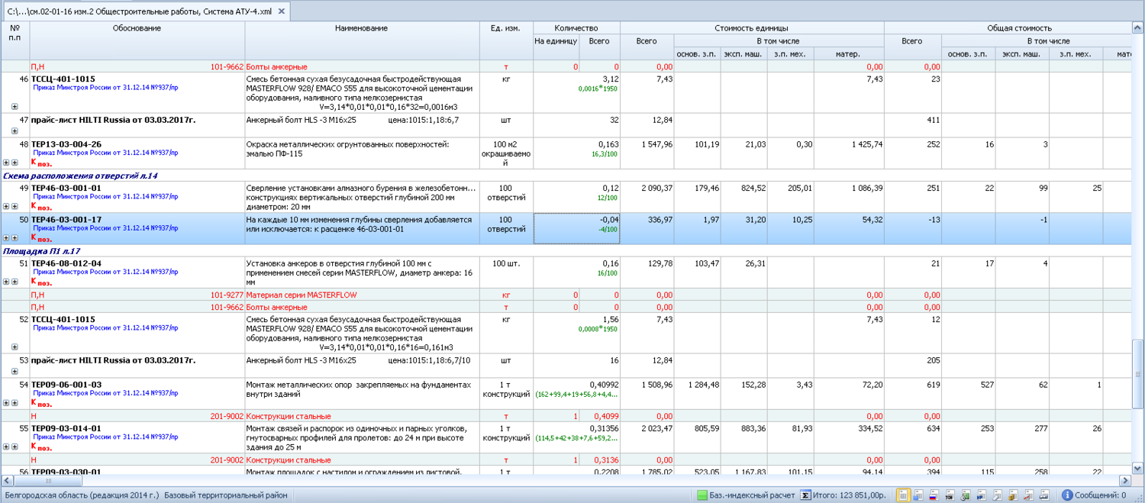Viewport: 1145px width, 503px height.
Task: Close the Система АТУ-4.xml tab
Action: (x=282, y=11)
